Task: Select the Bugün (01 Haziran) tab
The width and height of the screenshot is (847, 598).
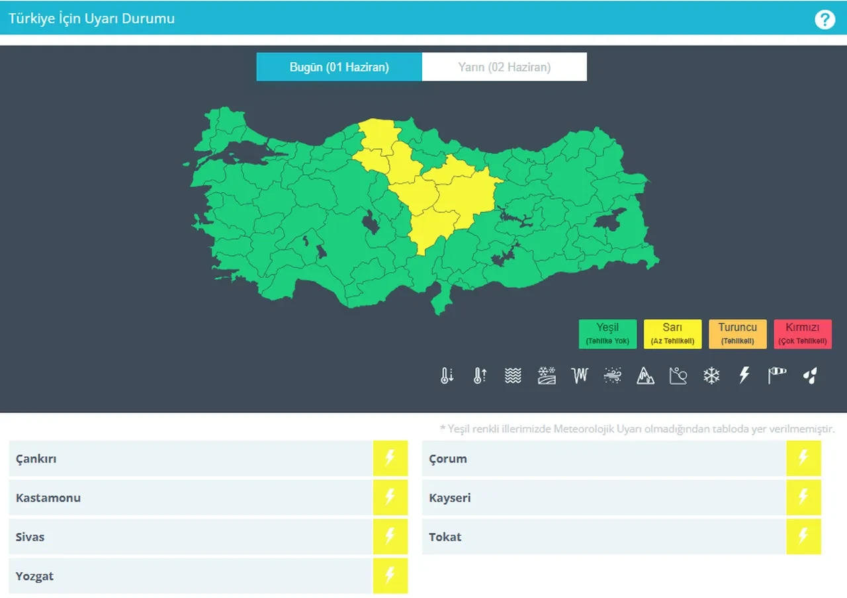Action: [339, 66]
